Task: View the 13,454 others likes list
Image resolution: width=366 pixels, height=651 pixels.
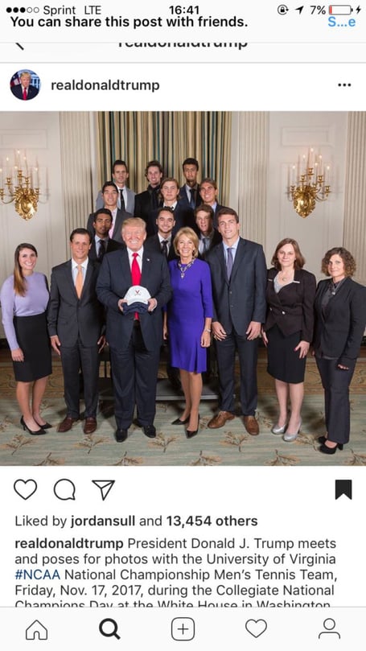Action: pos(212,521)
